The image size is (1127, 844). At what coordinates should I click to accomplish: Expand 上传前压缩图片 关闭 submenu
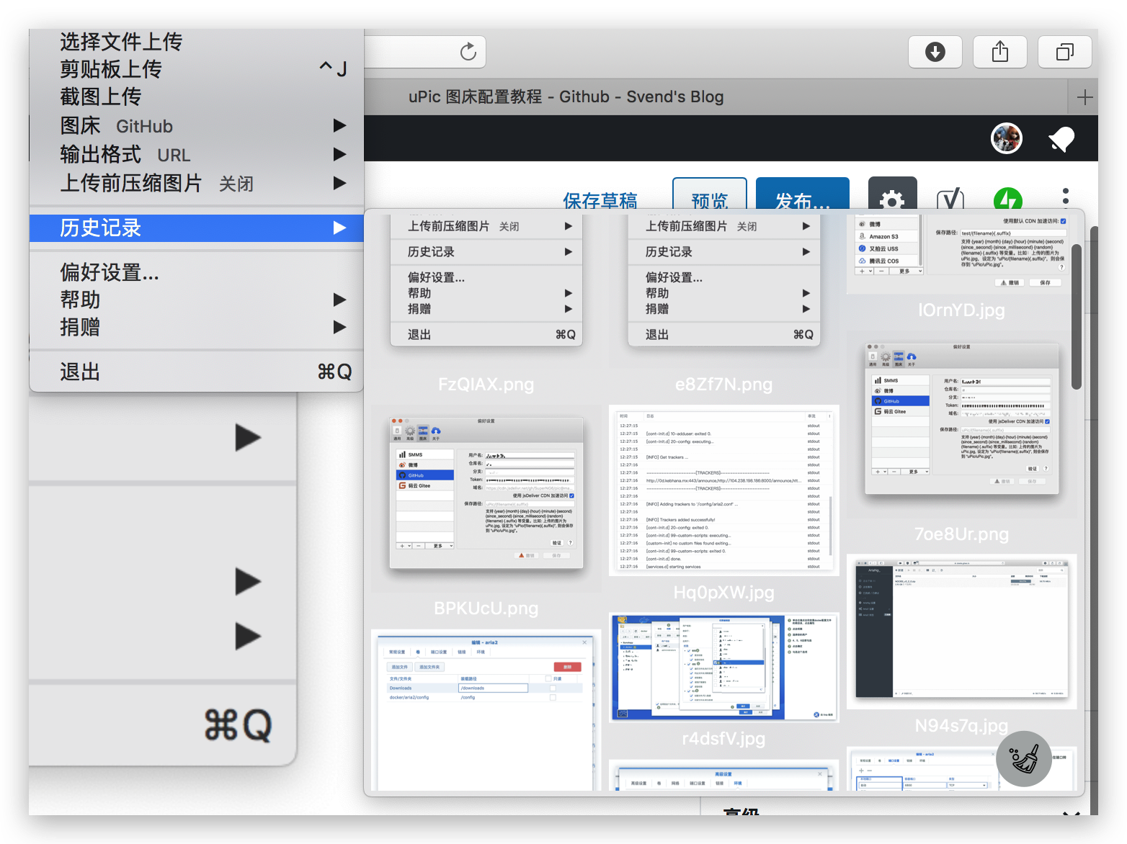click(196, 184)
